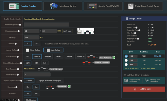Image resolution: width=167 pixels, height=101 pixels.
Task: Select Matte Surface option
Action: [x=53, y=50]
